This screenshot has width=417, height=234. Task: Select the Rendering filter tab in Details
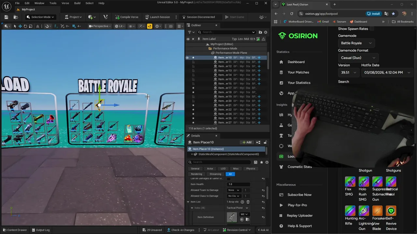coord(196,174)
